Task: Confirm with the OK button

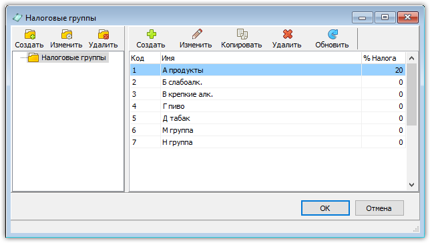Action: [x=325, y=208]
